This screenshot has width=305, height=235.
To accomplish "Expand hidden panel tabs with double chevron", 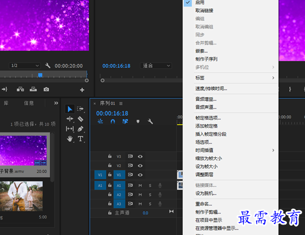I will click(x=56, y=103).
